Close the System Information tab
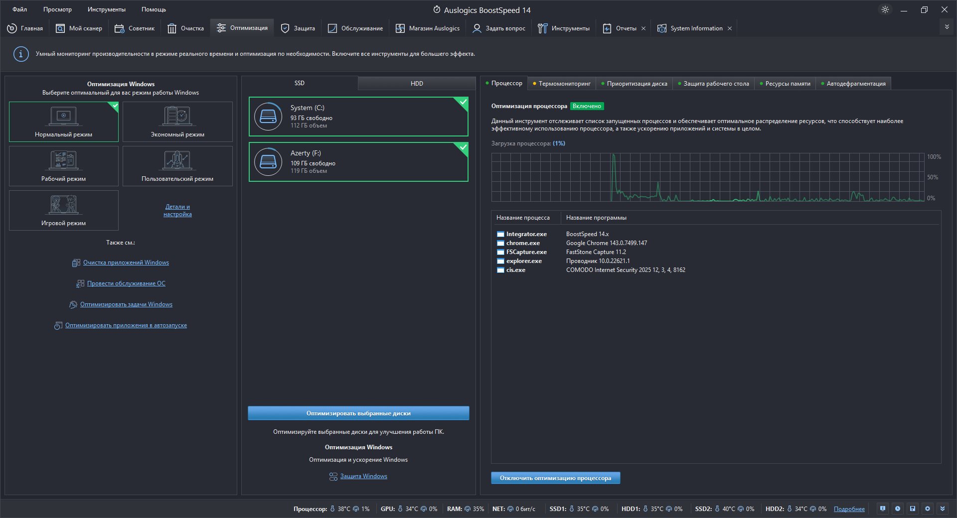 click(x=730, y=28)
